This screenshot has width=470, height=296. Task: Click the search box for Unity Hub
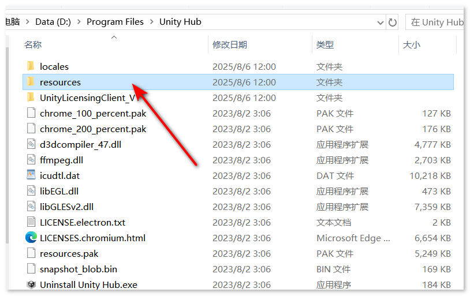(434, 23)
